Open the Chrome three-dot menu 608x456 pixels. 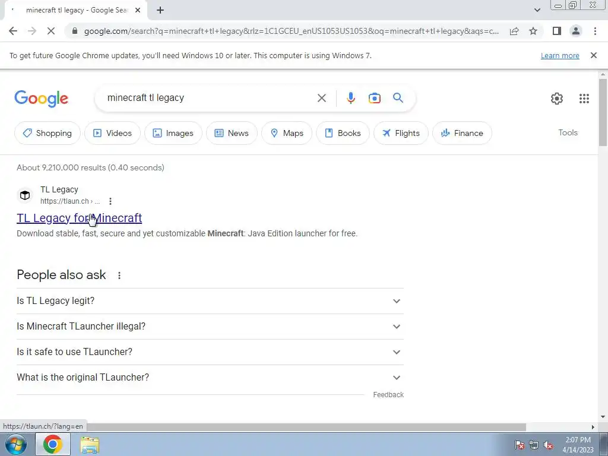(x=595, y=31)
